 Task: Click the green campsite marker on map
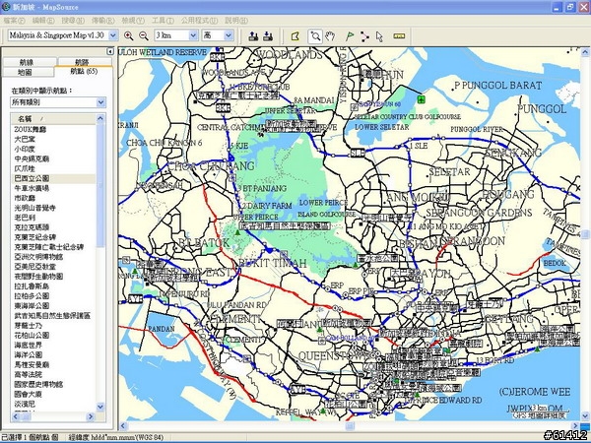coord(422,99)
